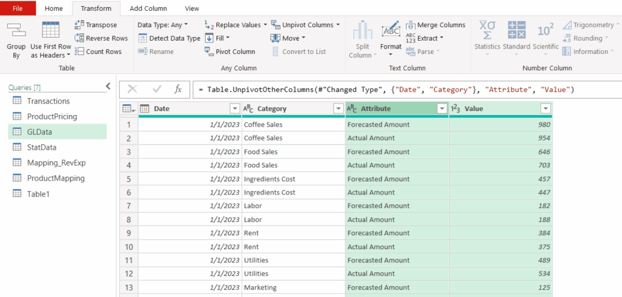This screenshot has height=297, width=622.
Task: Open the Category column filter dropdown
Action: pos(338,108)
